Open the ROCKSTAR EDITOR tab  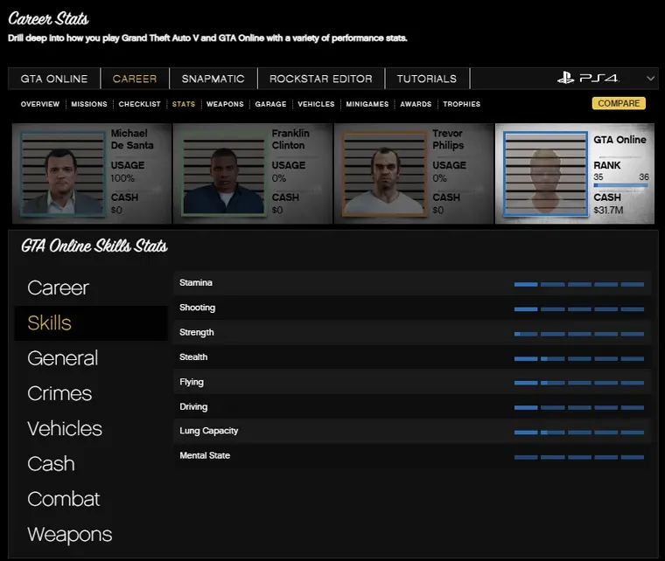click(x=321, y=79)
